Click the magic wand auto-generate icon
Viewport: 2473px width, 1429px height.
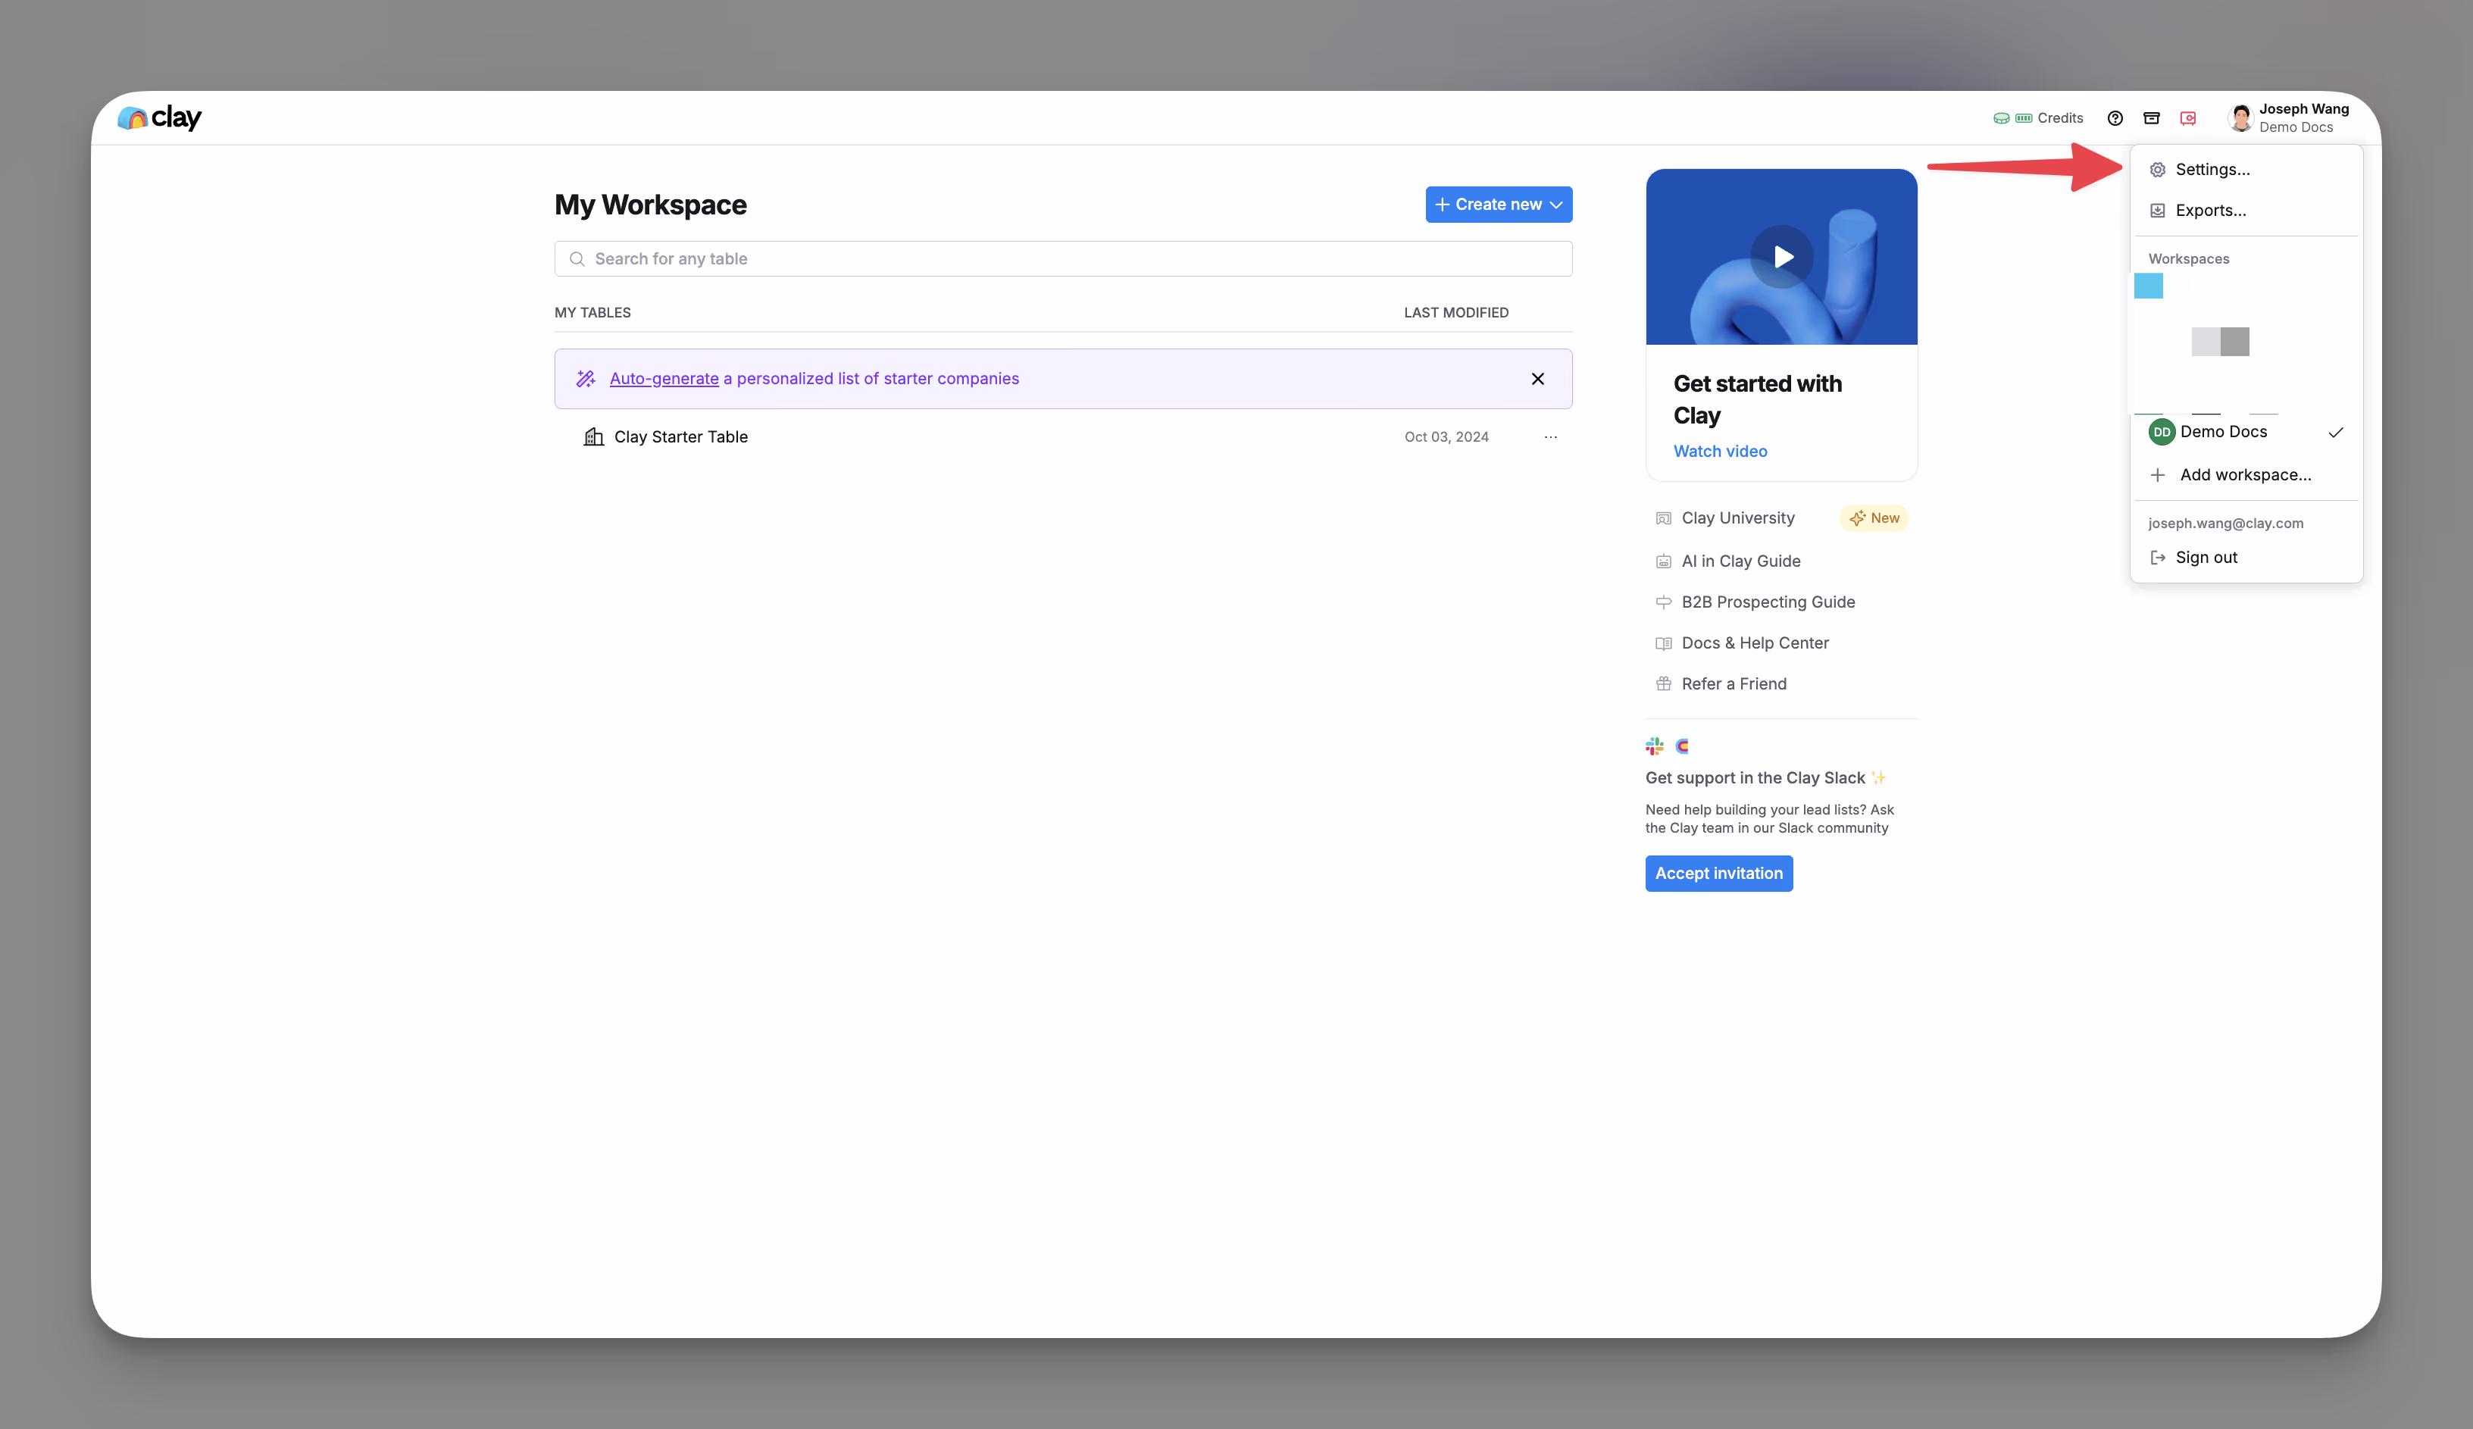coord(586,379)
